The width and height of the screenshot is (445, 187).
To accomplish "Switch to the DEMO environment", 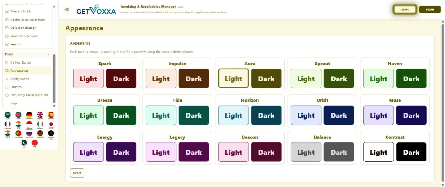I will tap(405, 9).
